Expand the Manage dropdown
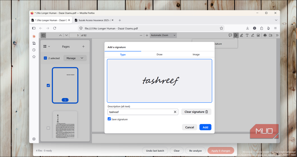The height and width of the screenshot is (157, 297). (75, 58)
